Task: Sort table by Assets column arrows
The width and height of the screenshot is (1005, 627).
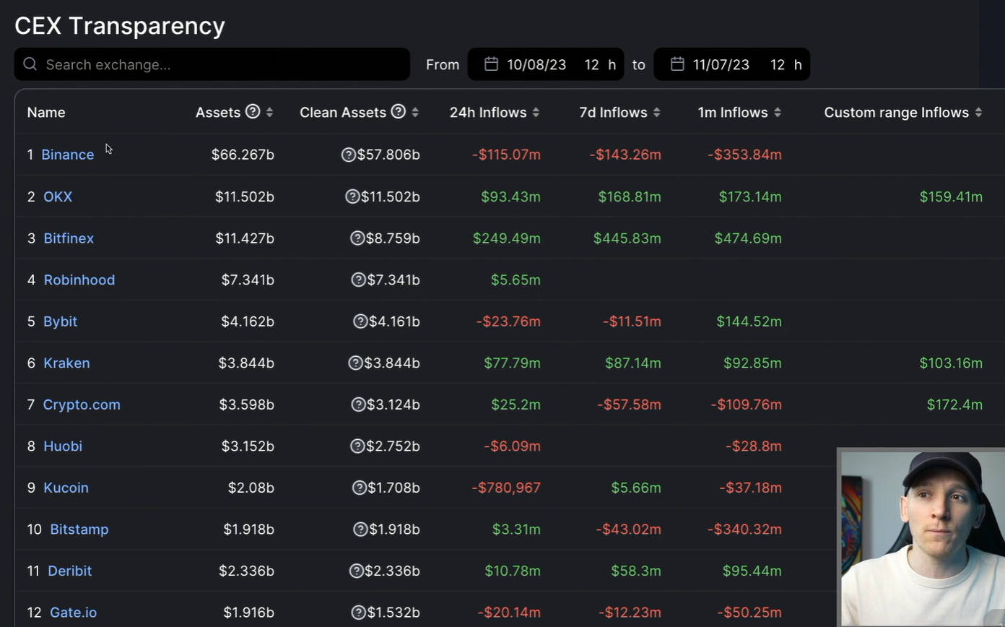Action: click(x=269, y=112)
